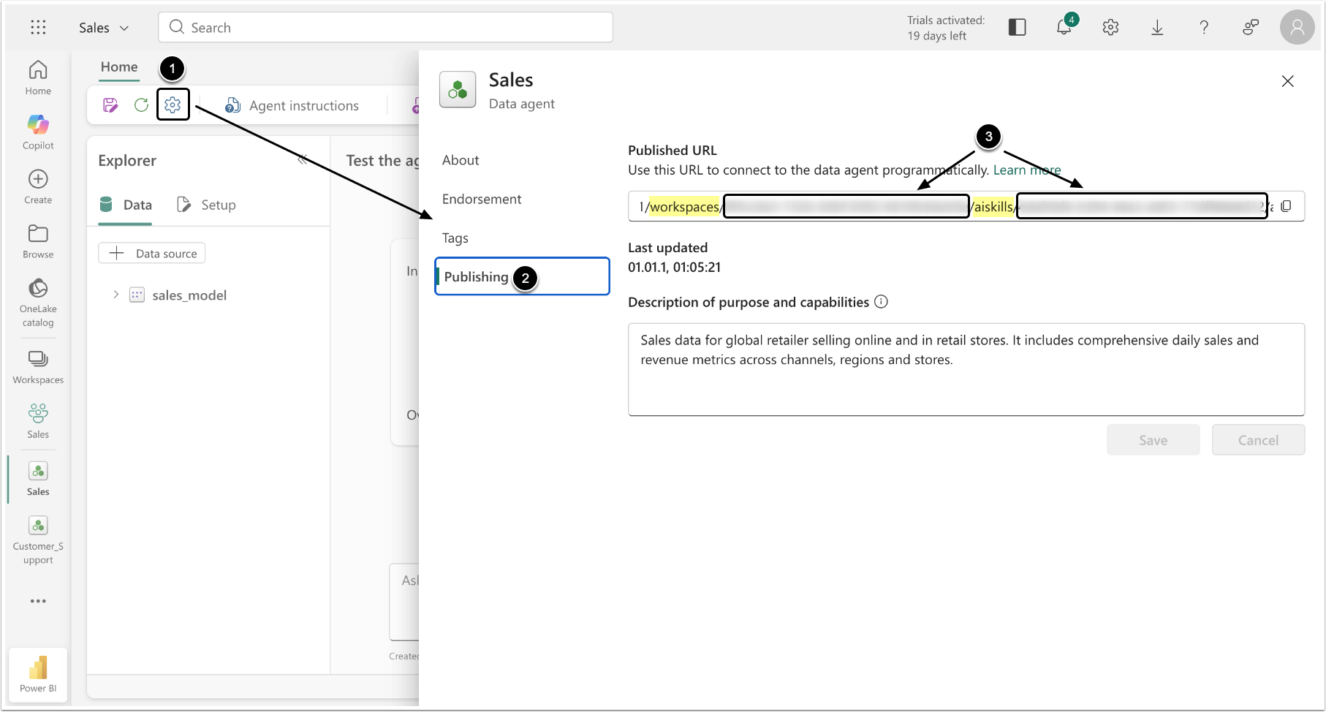Click the 'Trials activated: 19 days left' text

point(946,28)
